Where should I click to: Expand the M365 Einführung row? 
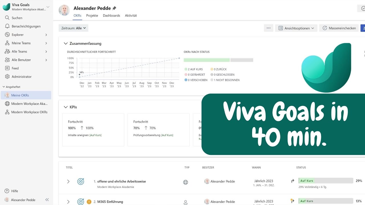[68, 202]
